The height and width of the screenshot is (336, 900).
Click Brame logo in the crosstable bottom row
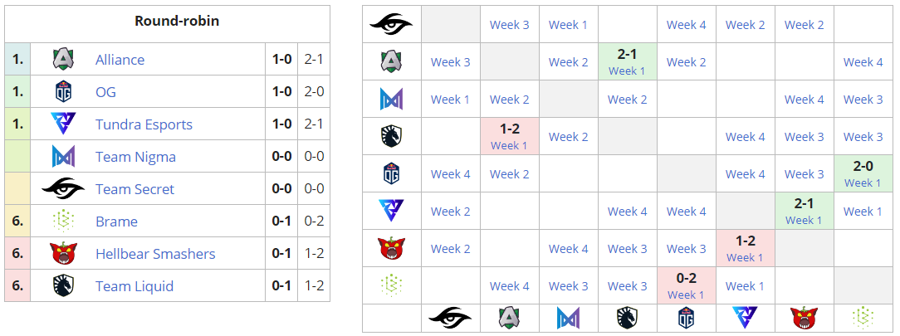tap(863, 317)
